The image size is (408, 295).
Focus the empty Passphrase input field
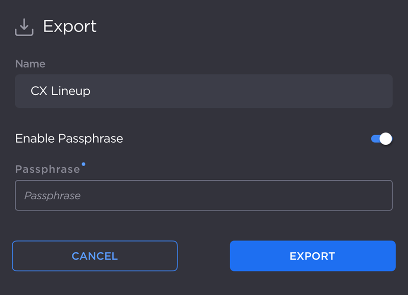[x=204, y=195]
